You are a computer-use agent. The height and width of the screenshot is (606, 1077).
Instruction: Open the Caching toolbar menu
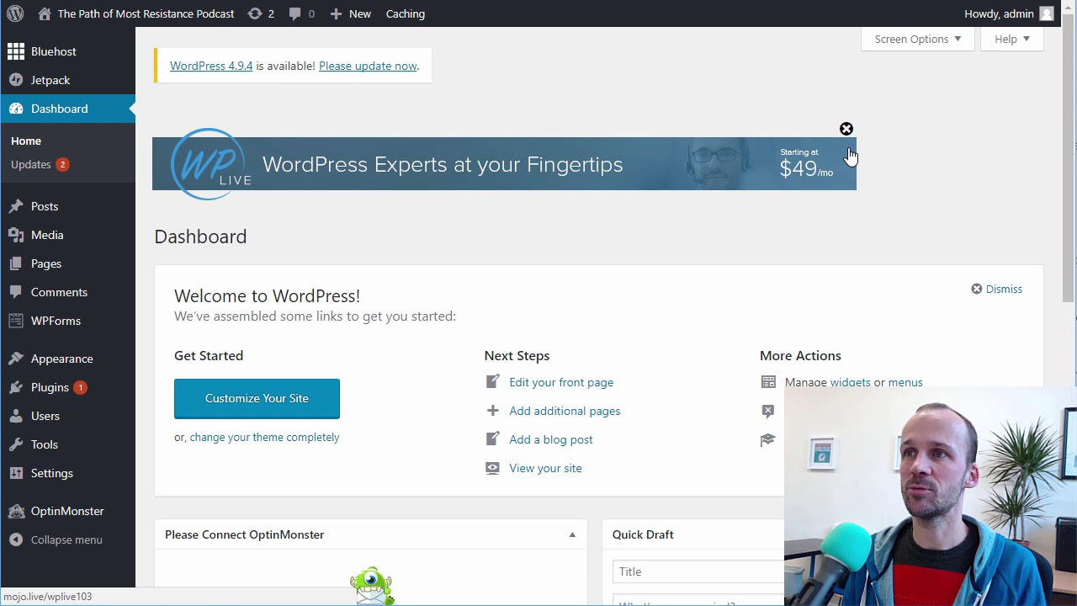[x=406, y=13]
